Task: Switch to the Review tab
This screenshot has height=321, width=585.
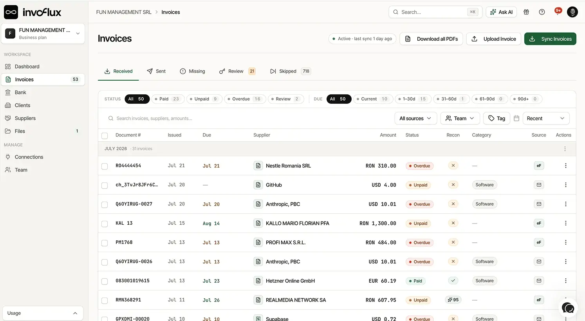Action: pyautogui.click(x=237, y=71)
